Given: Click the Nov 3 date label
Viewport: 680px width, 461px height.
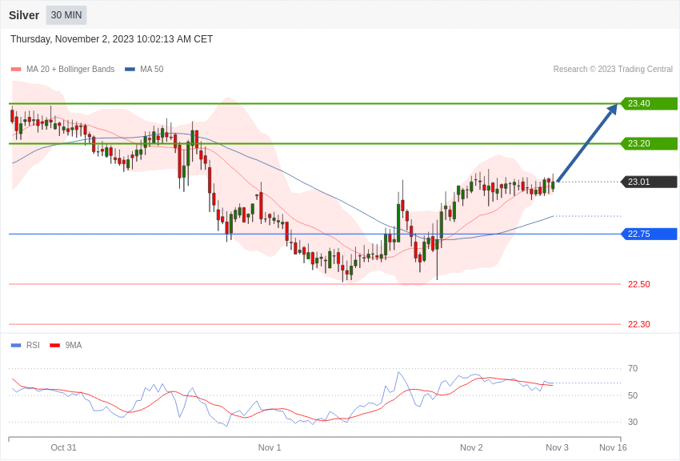Looking at the screenshot, I should tap(557, 447).
